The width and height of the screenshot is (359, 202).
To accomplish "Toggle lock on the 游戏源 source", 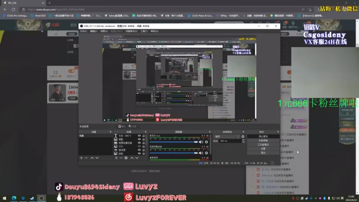I will click(x=144, y=150).
